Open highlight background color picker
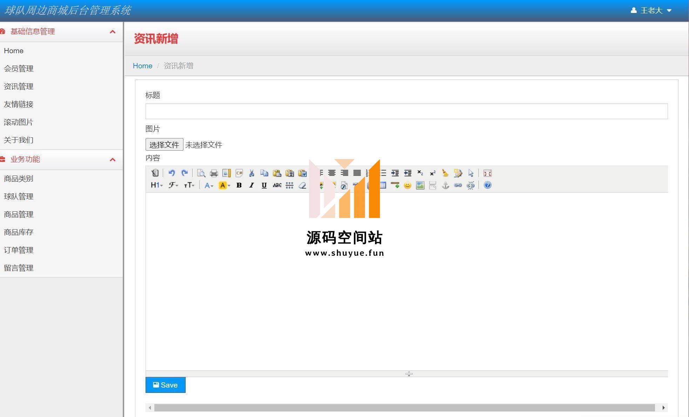The height and width of the screenshot is (417, 689). (225, 185)
